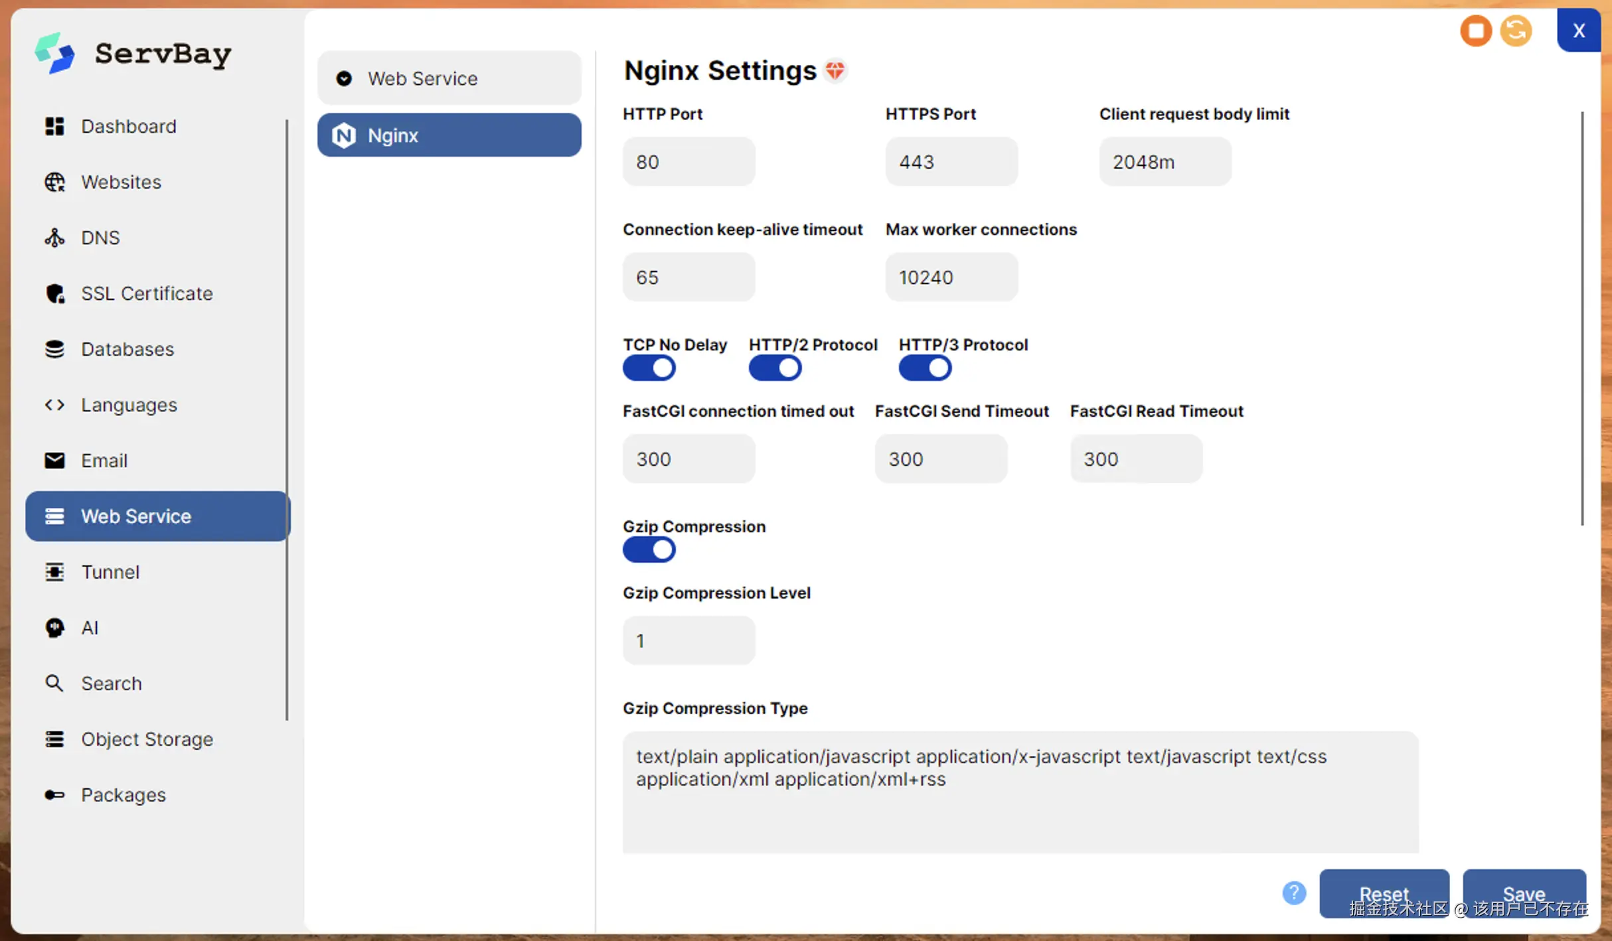Toggle Gzip Compression off
This screenshot has height=941, width=1612.
649,549
